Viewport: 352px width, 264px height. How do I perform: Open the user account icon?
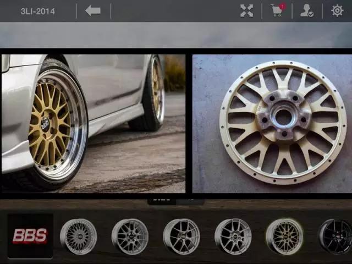(x=306, y=11)
